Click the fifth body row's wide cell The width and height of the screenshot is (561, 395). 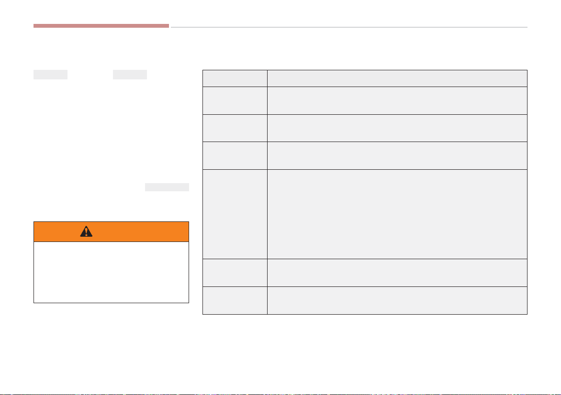[x=397, y=273]
